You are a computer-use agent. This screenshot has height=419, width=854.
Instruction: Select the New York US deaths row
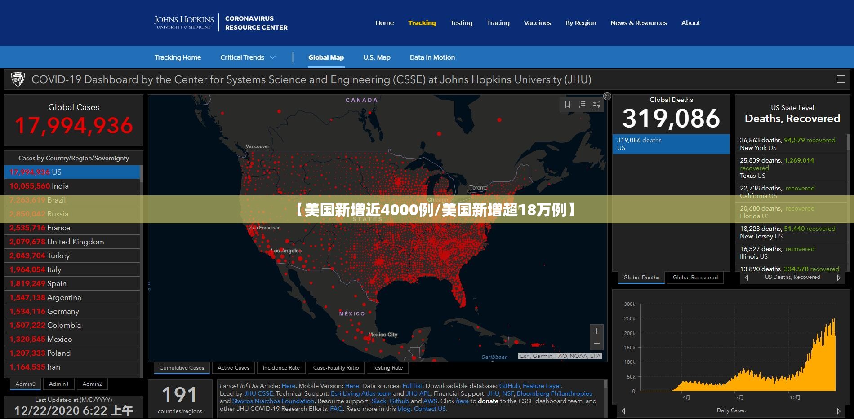pos(791,144)
